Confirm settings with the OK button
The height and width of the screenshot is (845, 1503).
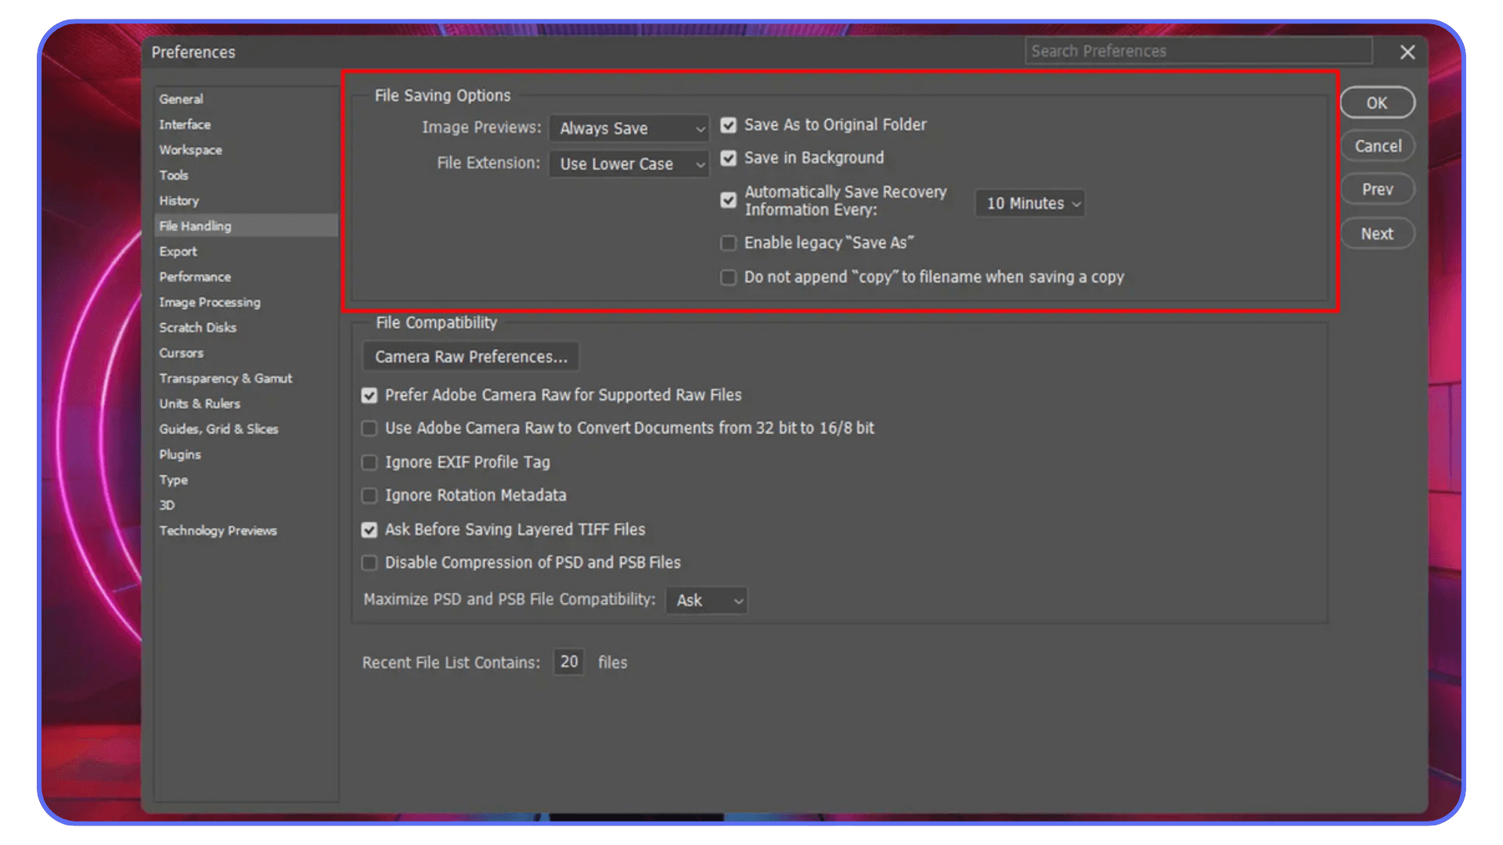(x=1377, y=102)
